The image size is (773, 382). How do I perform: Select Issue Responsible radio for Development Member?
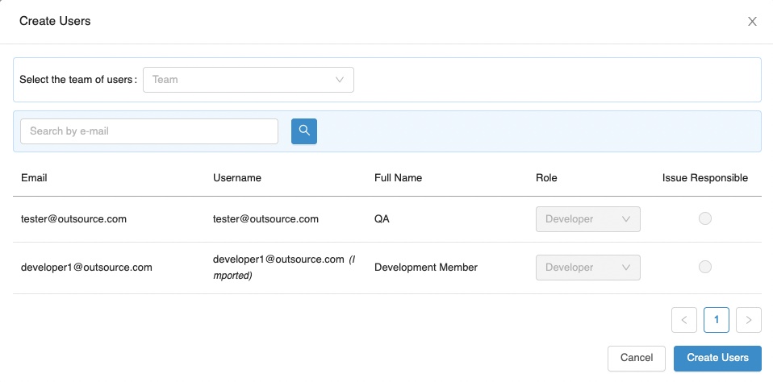pyautogui.click(x=705, y=267)
